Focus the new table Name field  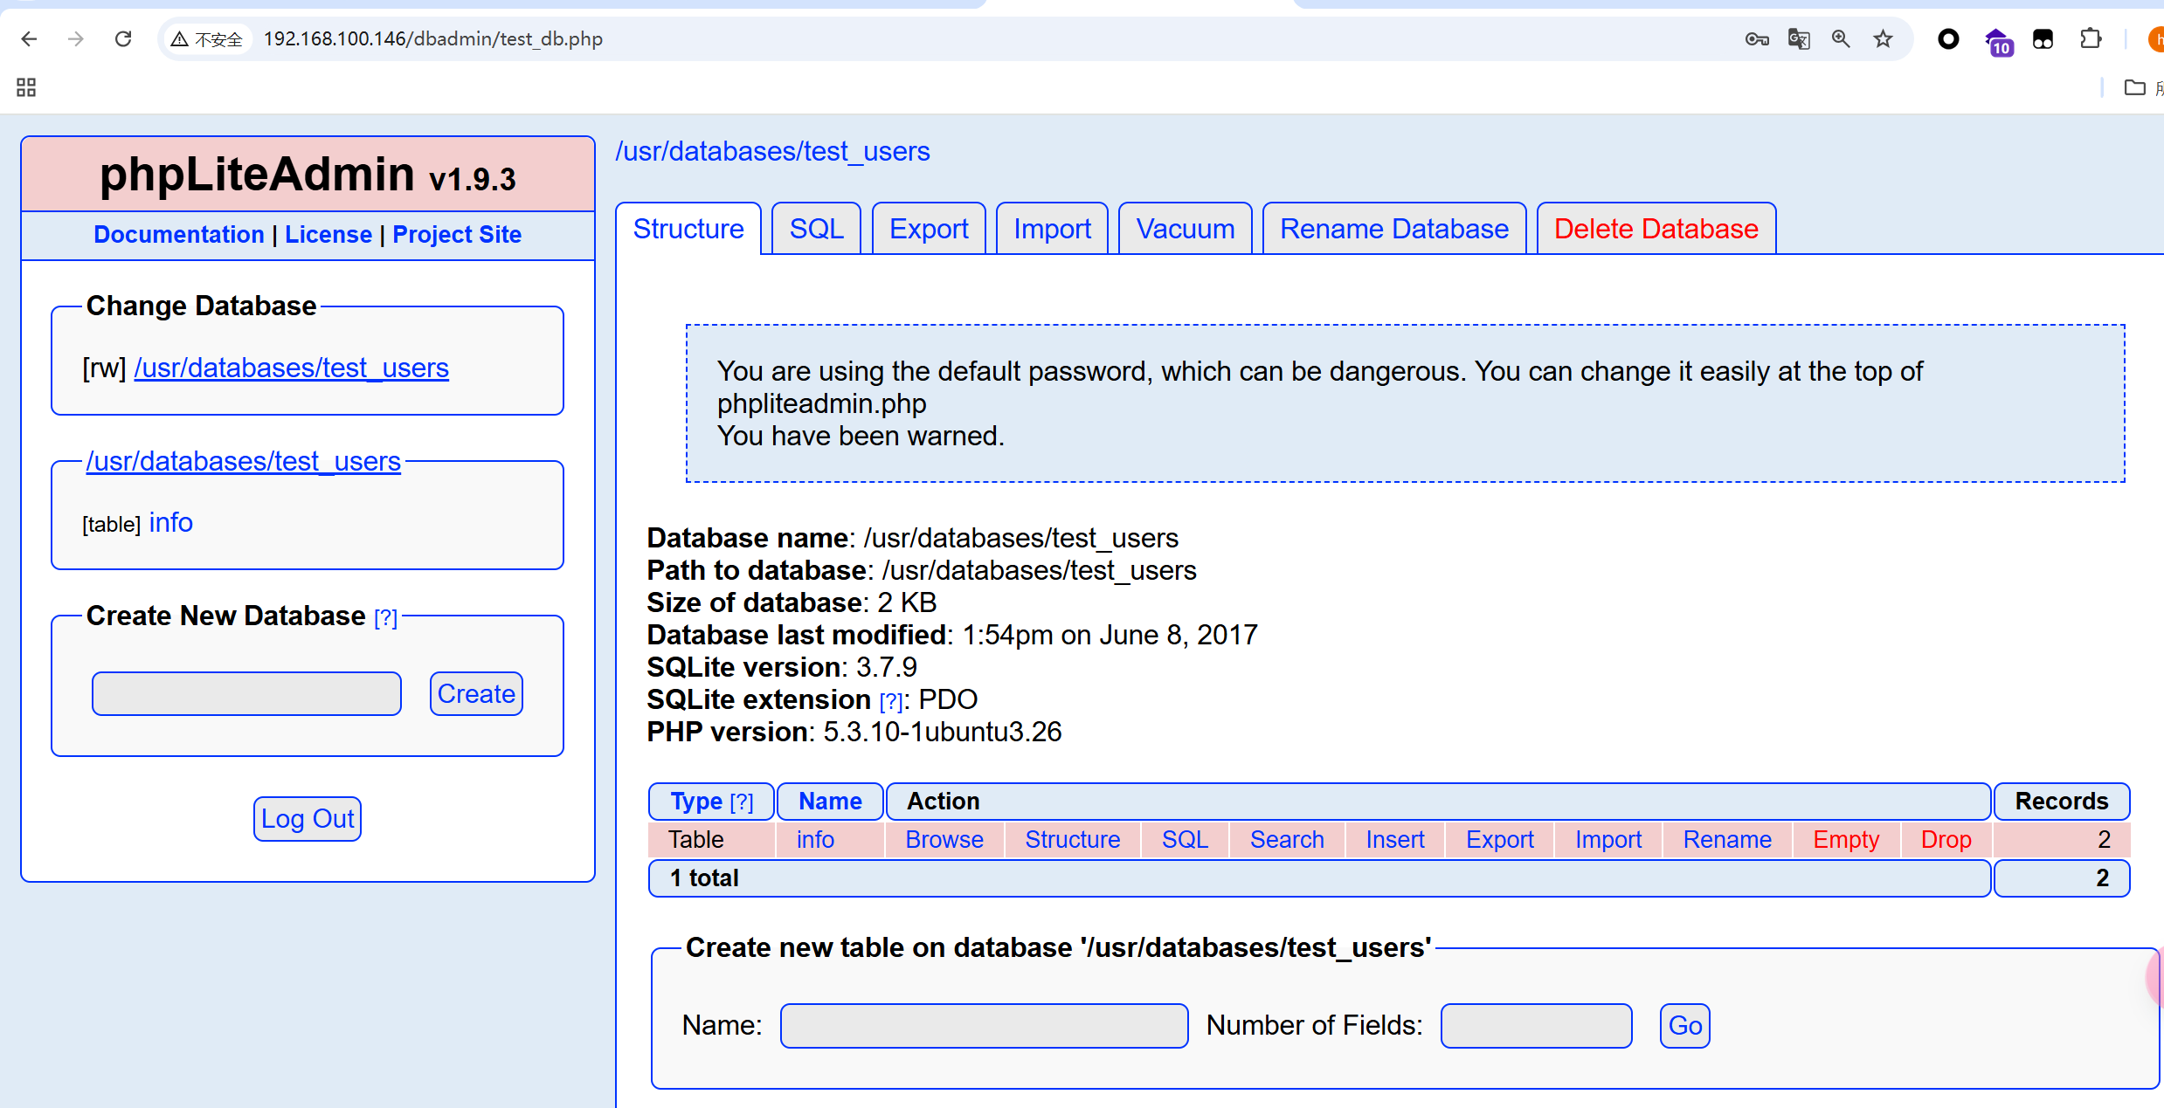pyautogui.click(x=984, y=1026)
